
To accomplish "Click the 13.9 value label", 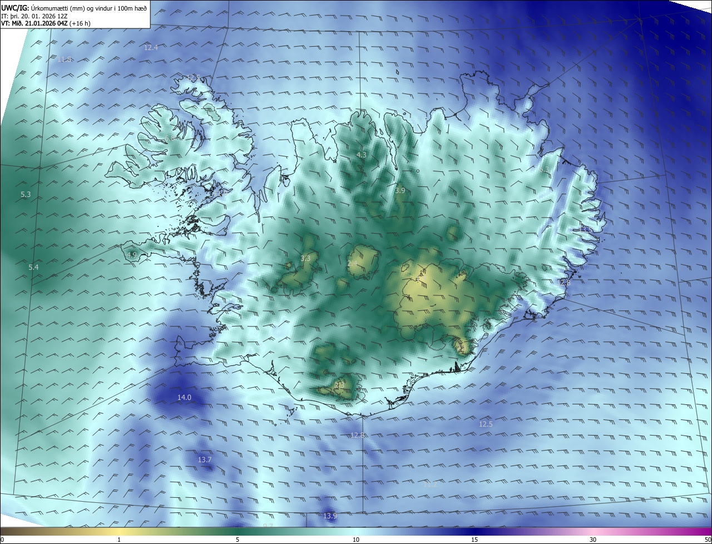I will pyautogui.click(x=330, y=517).
